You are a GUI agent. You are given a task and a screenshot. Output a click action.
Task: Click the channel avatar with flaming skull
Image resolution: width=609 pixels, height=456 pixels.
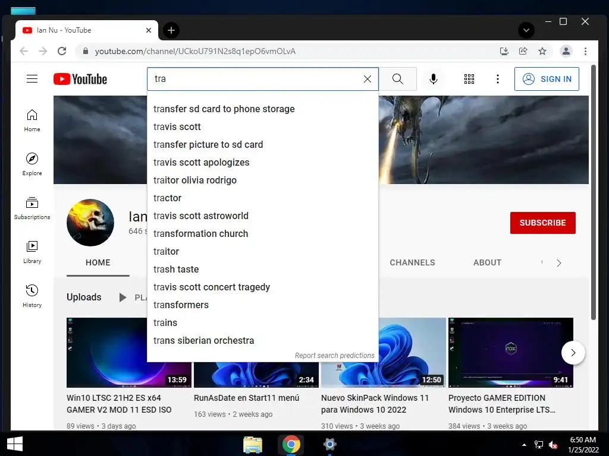coord(90,223)
